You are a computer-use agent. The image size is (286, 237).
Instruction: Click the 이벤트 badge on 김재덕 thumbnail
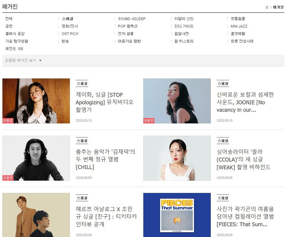8,178
